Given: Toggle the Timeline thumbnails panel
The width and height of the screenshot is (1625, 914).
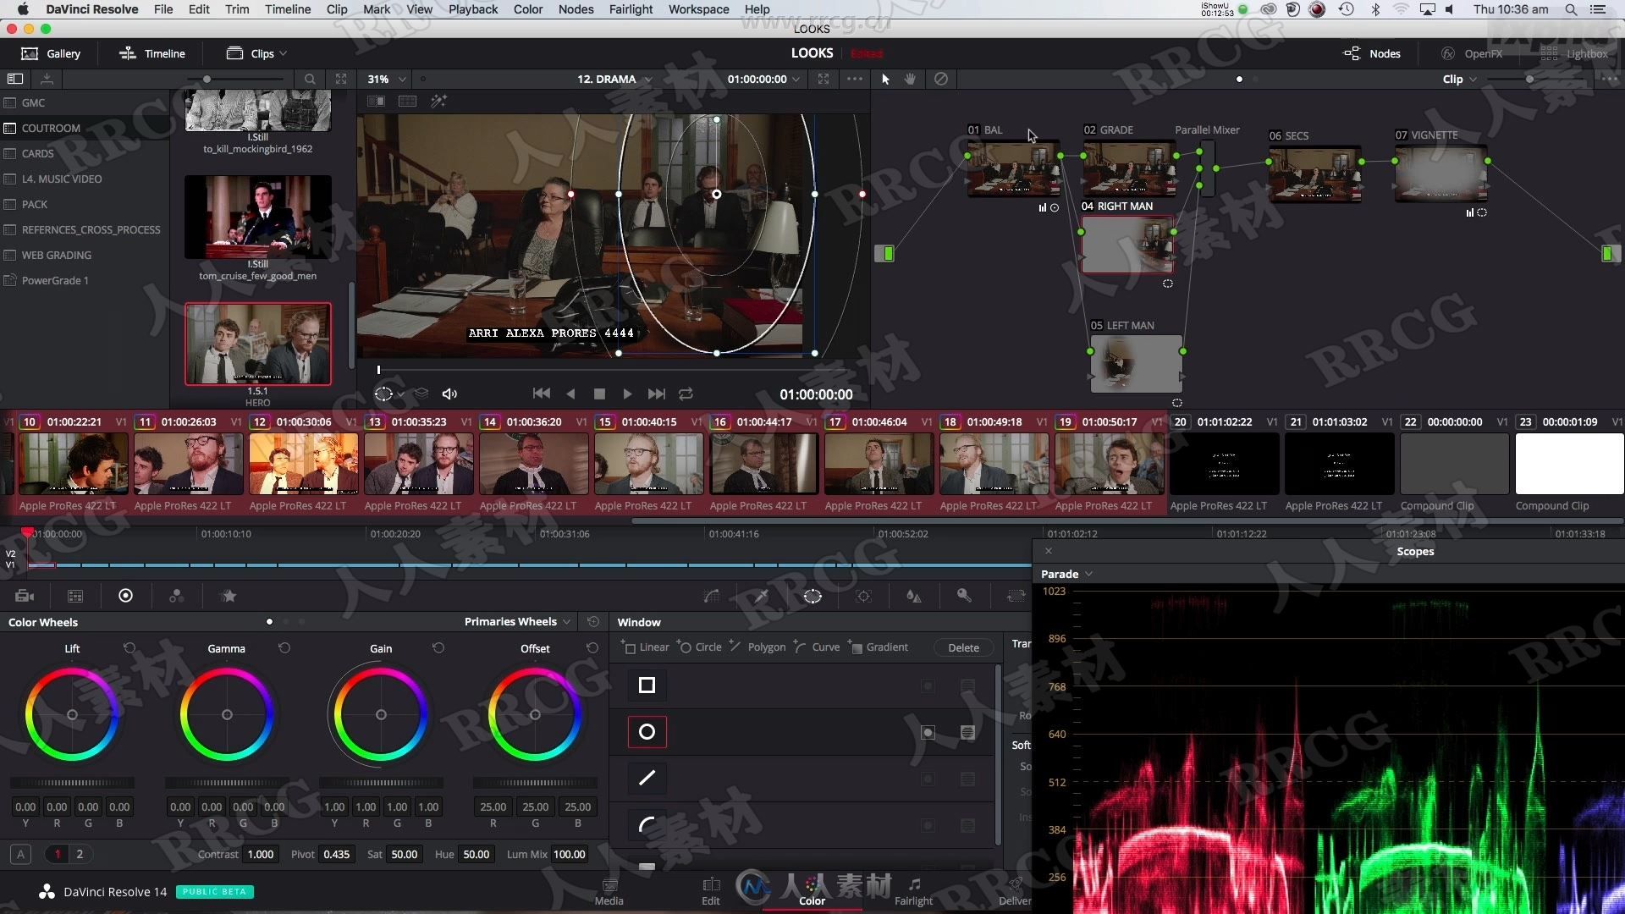Looking at the screenshot, I should pos(152,53).
